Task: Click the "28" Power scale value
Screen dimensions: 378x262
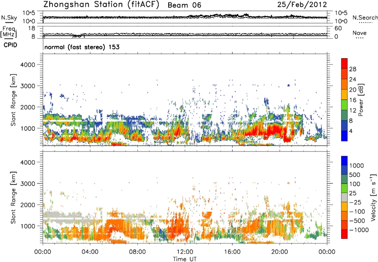Action: click(352, 69)
